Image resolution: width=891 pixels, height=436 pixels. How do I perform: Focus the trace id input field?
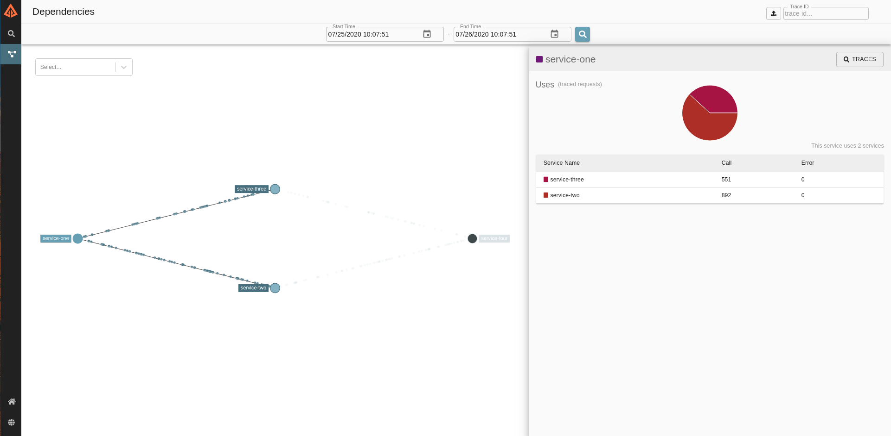(x=826, y=13)
